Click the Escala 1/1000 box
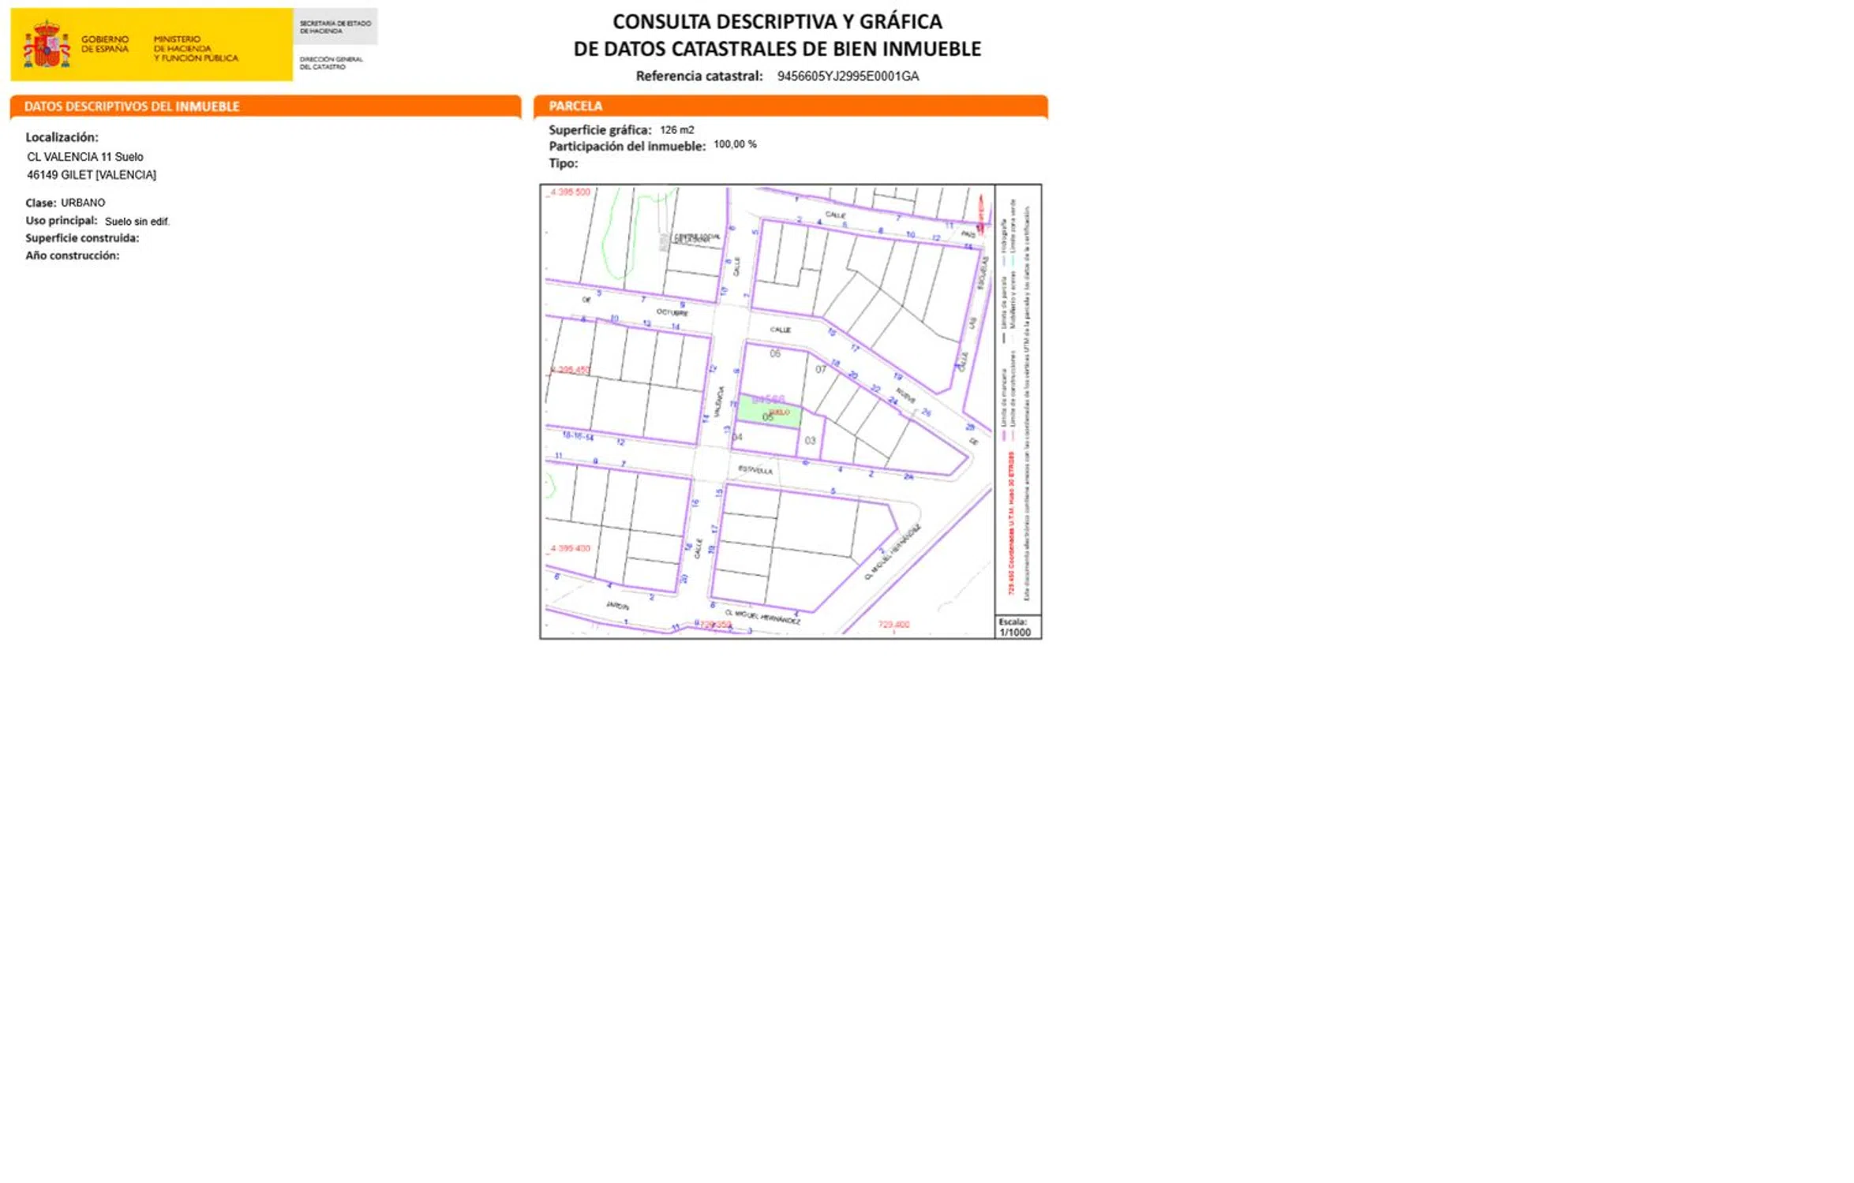Image resolution: width=1854 pixels, height=1183 pixels. [x=1017, y=627]
